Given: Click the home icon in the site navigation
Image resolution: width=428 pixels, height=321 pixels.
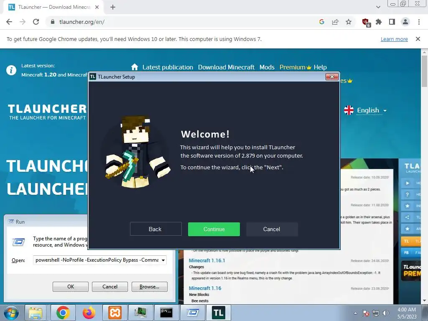Looking at the screenshot, I should coord(135,67).
